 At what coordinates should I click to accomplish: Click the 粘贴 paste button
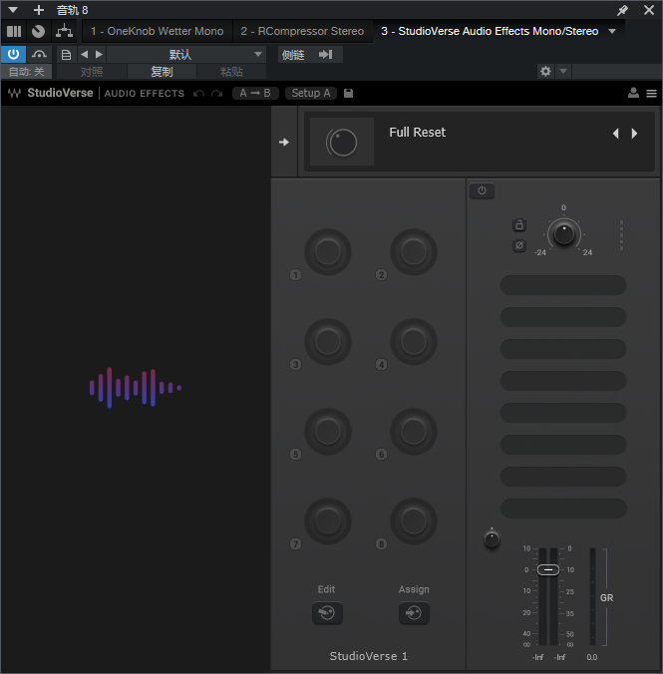(x=231, y=72)
